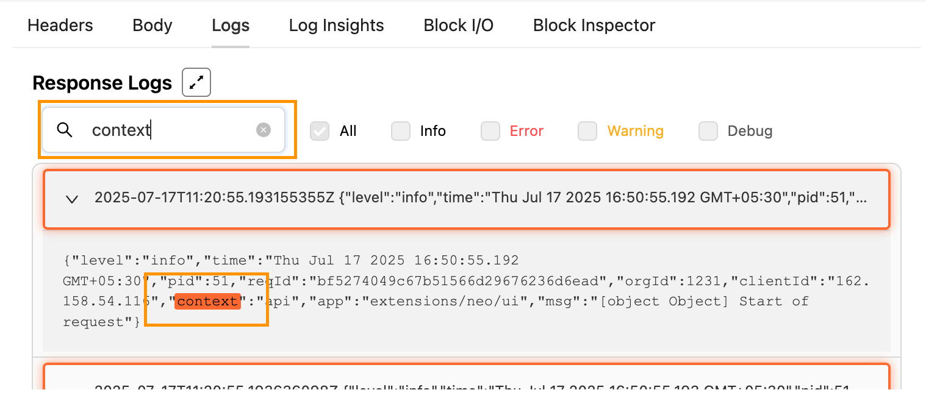
Task: Select the Logs tab
Action: 231,26
